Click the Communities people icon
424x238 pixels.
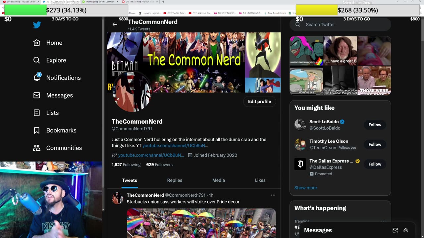click(x=37, y=148)
